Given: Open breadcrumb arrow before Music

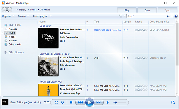Looking at the screenshot, I should [x=28, y=10].
